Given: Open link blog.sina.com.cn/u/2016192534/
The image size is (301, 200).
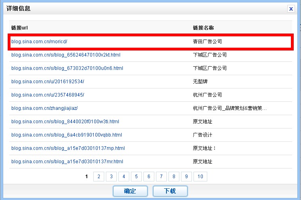Looking at the screenshot, I should pyautogui.click(x=48, y=82).
